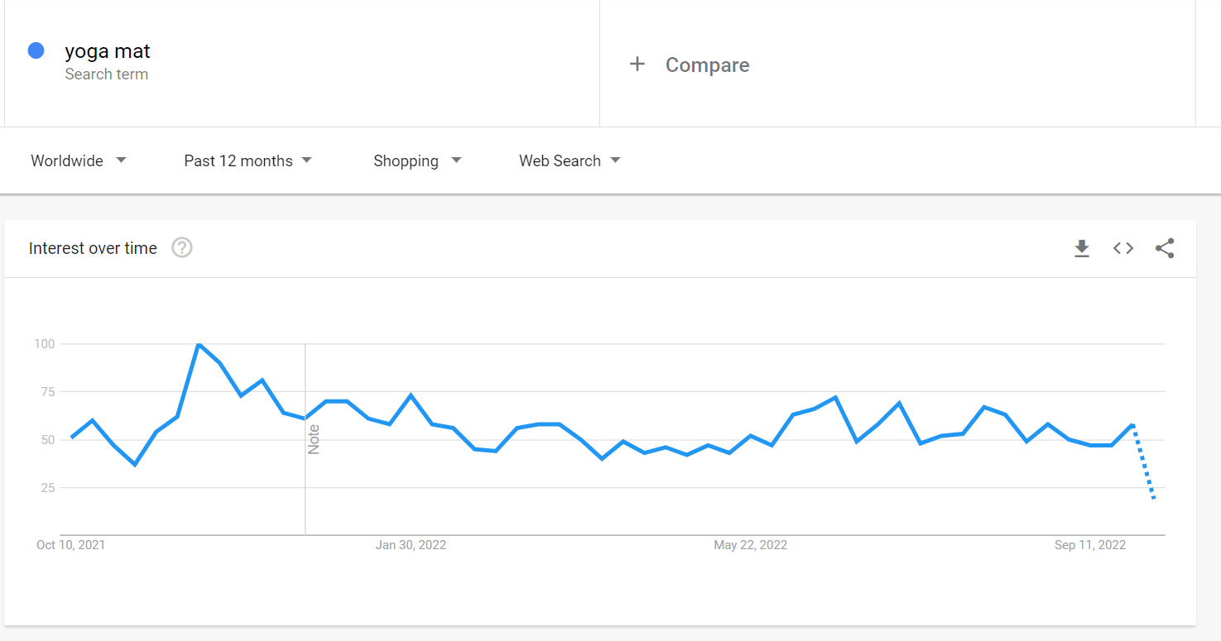
Task: Expand the Shopping category dropdown
Action: pyautogui.click(x=417, y=160)
